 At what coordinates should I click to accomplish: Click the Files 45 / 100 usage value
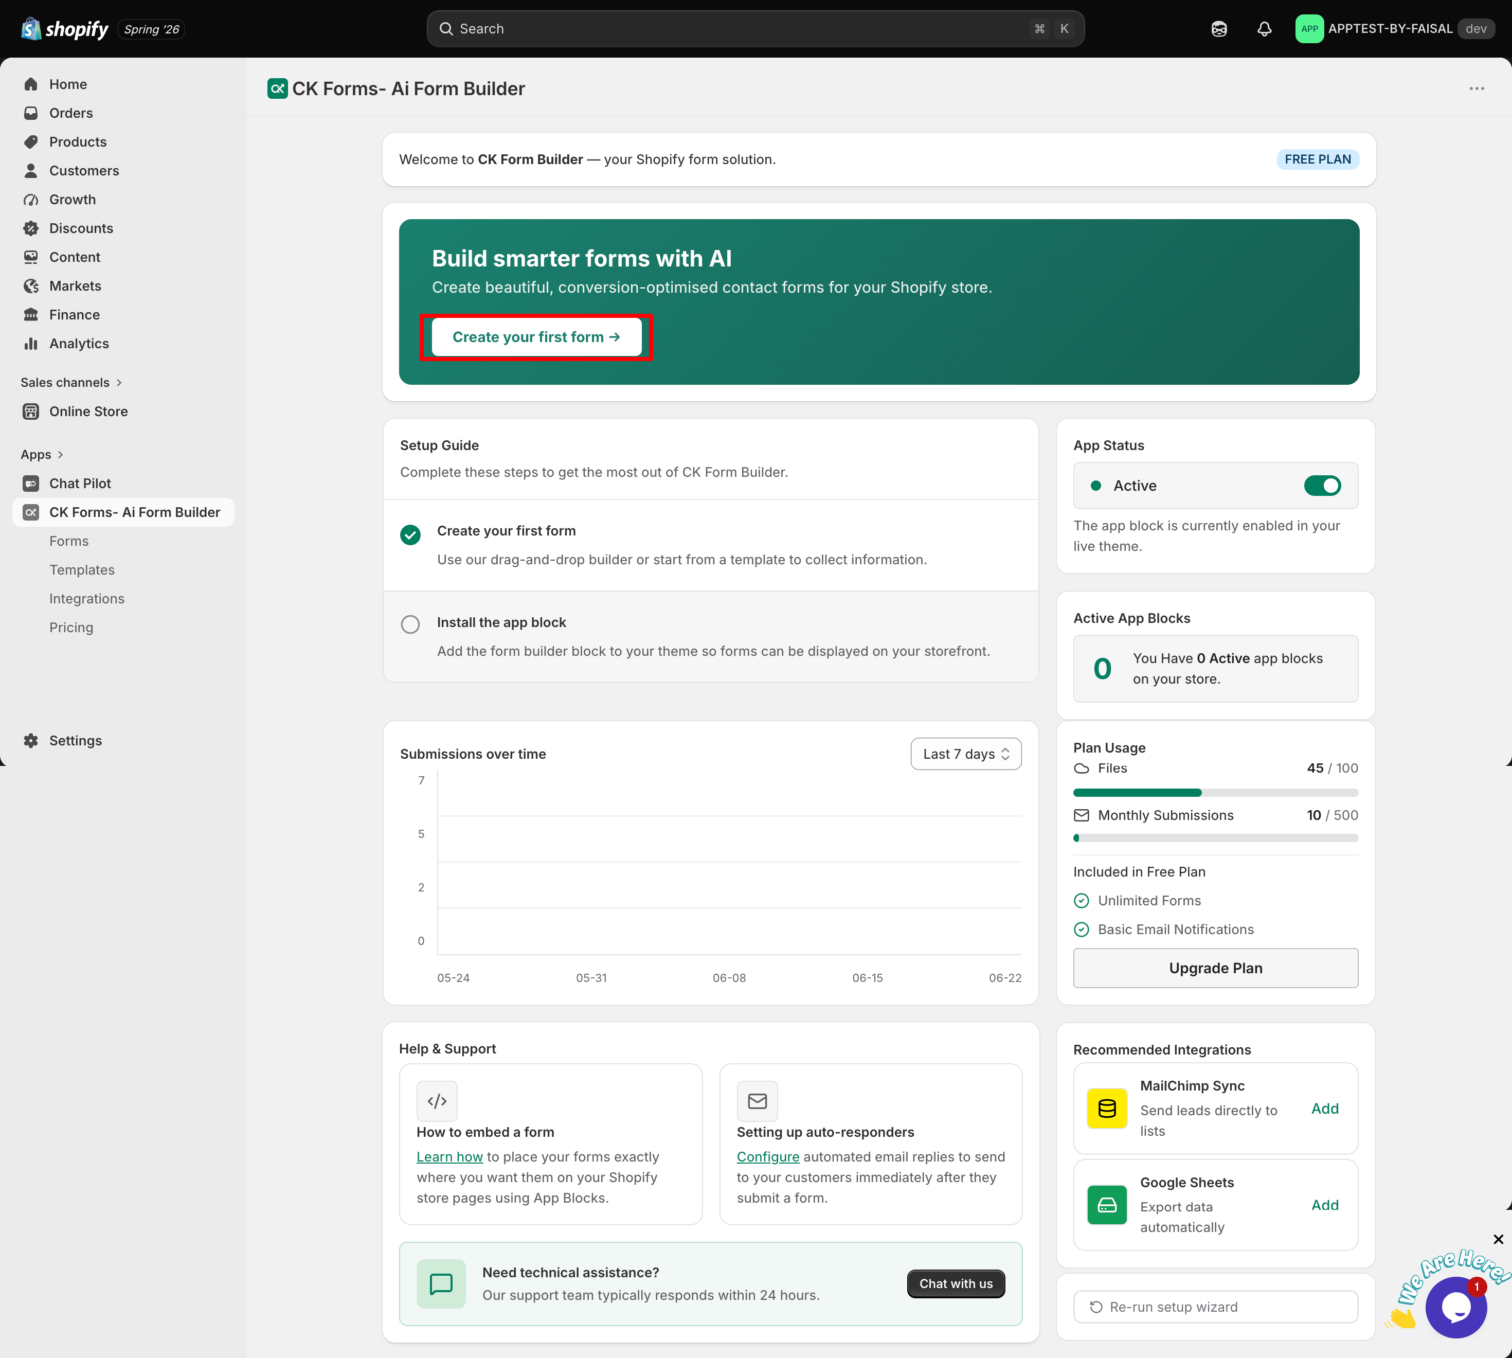click(x=1333, y=769)
